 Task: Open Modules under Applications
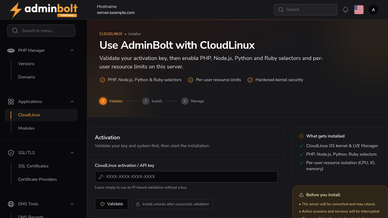(x=26, y=128)
